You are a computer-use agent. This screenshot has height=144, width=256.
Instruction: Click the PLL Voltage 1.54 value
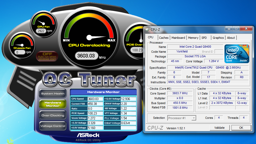point(128,118)
